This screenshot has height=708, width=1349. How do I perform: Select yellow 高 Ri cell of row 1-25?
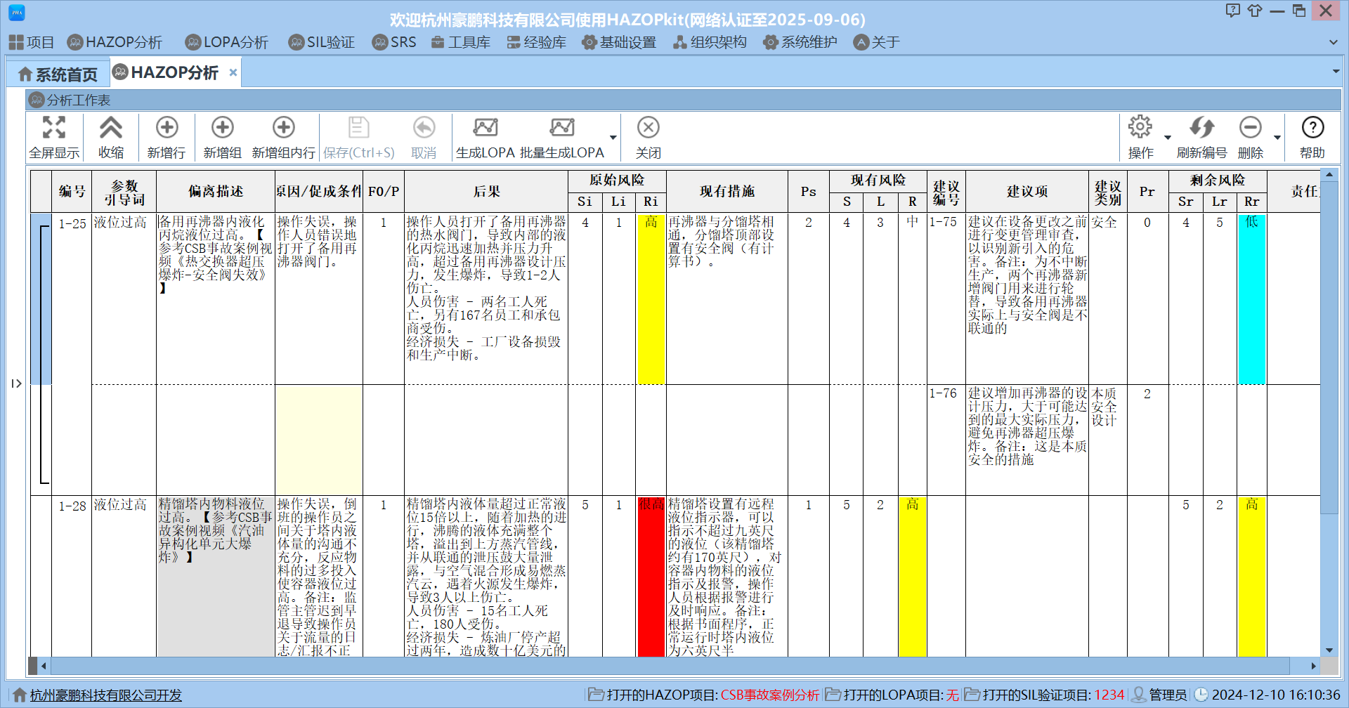click(x=651, y=299)
